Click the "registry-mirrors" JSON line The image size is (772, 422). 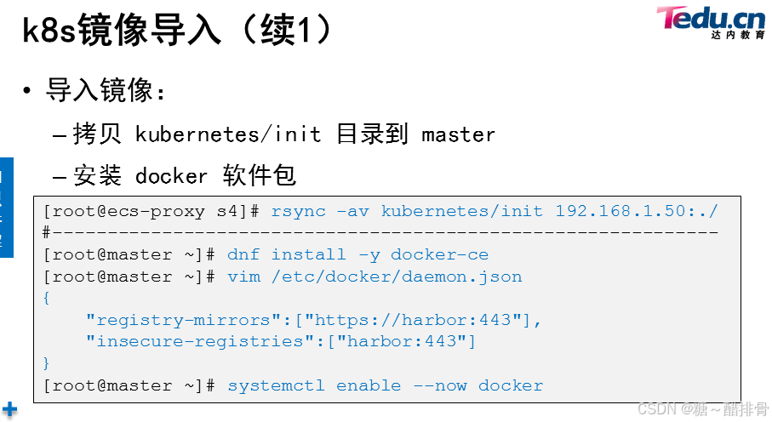tap(314, 320)
